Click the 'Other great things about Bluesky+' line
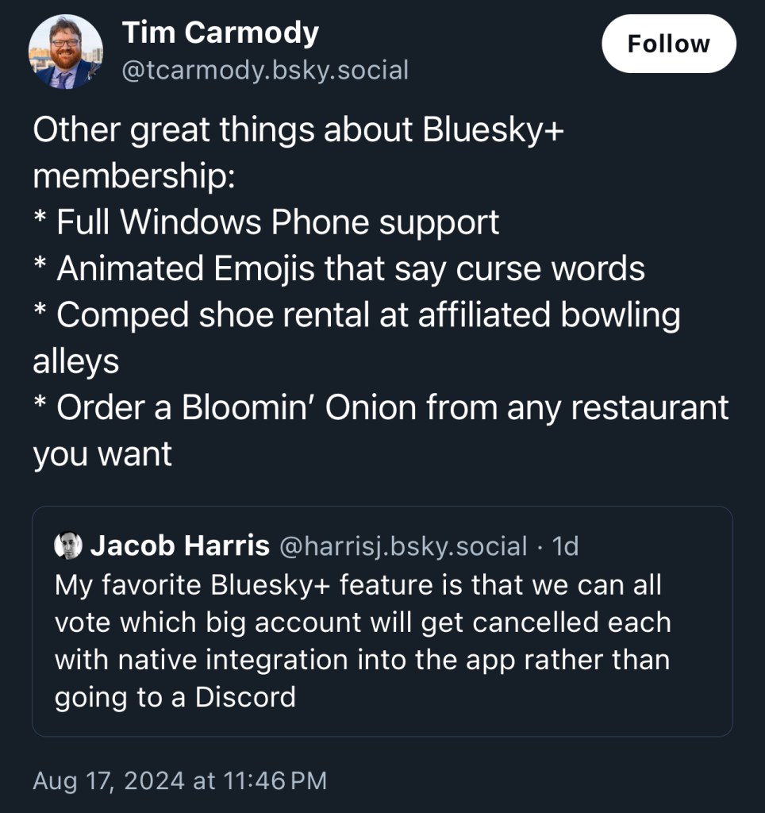Image resolution: width=765 pixels, height=813 pixels. pos(298,131)
